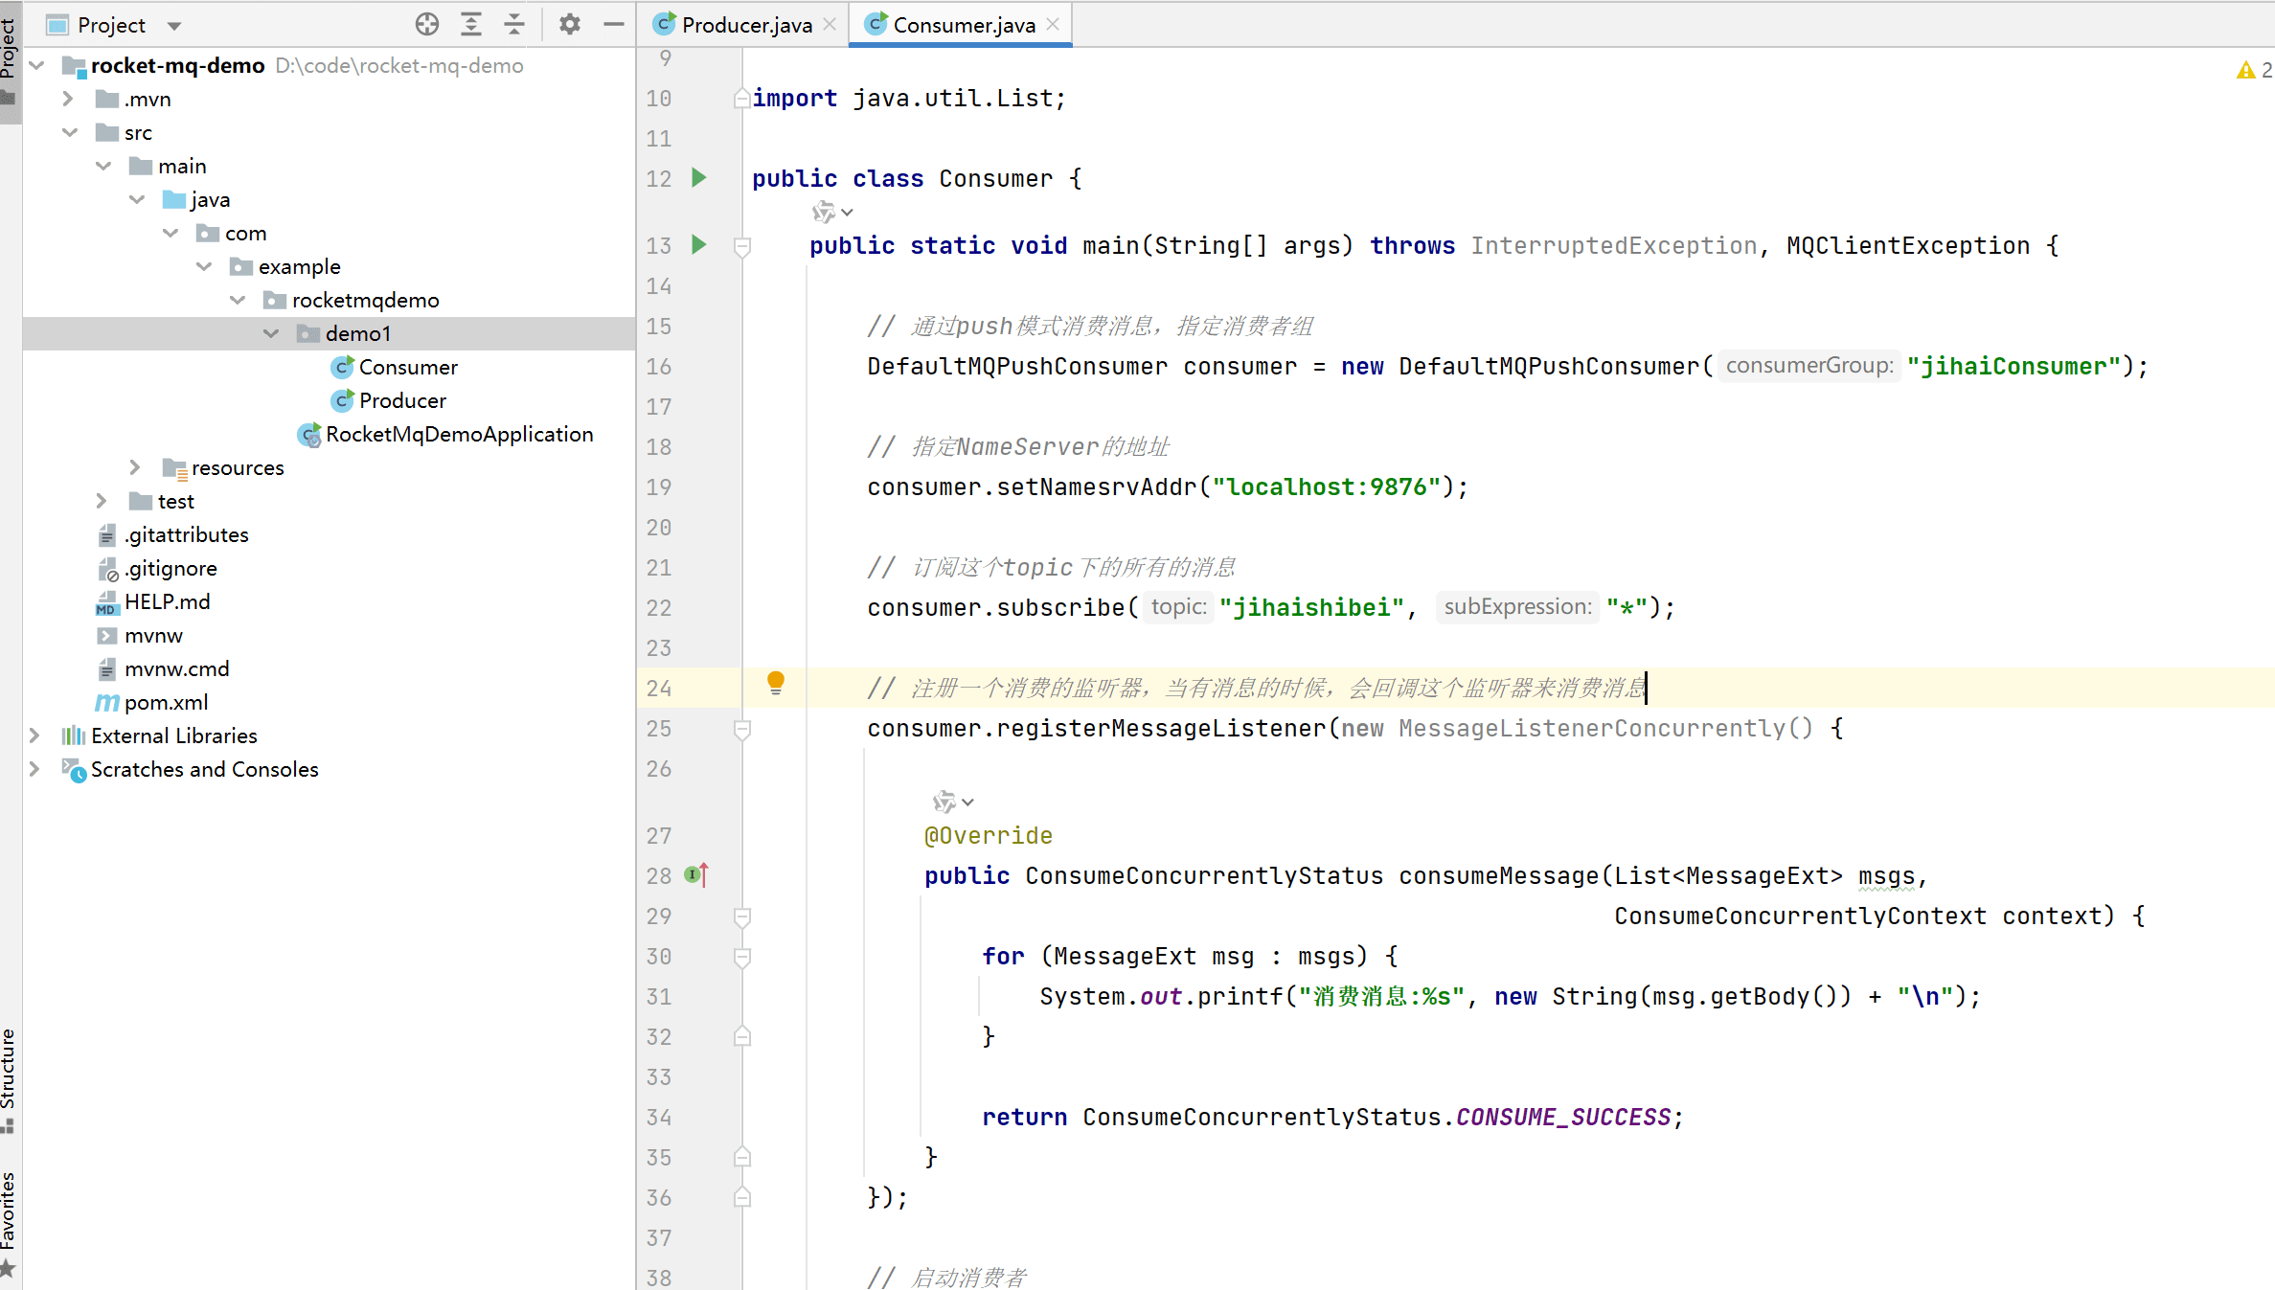Select RocketMqDemoApplication class icon
Image resolution: width=2275 pixels, height=1290 pixels.
pyautogui.click(x=308, y=435)
